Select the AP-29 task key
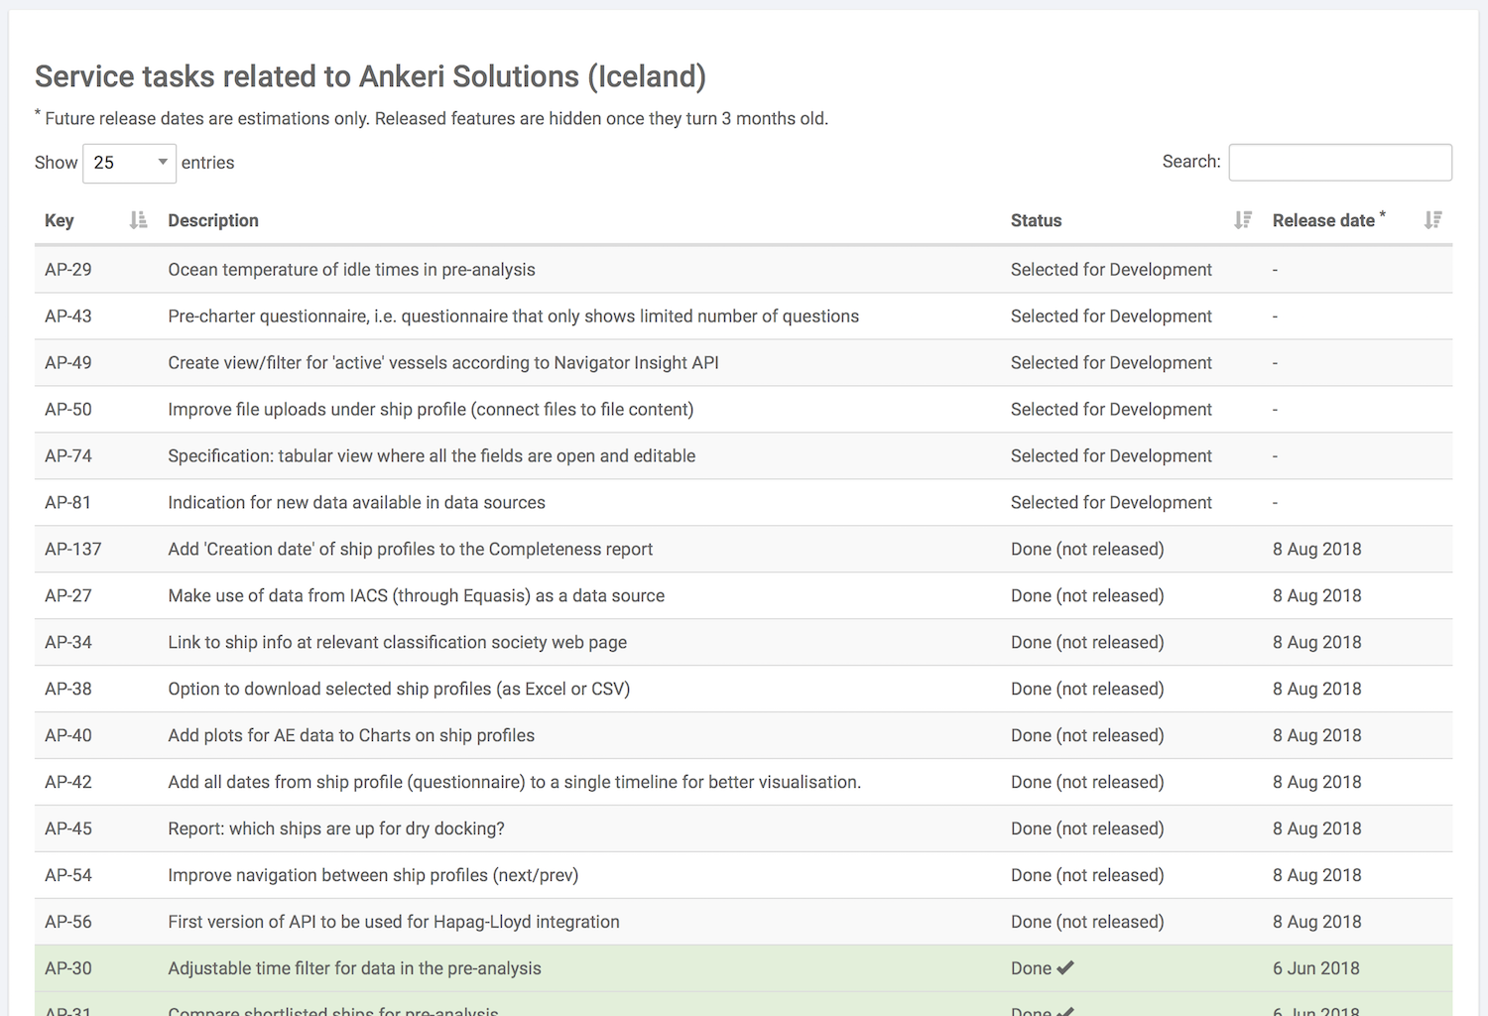1488x1016 pixels. click(68, 270)
